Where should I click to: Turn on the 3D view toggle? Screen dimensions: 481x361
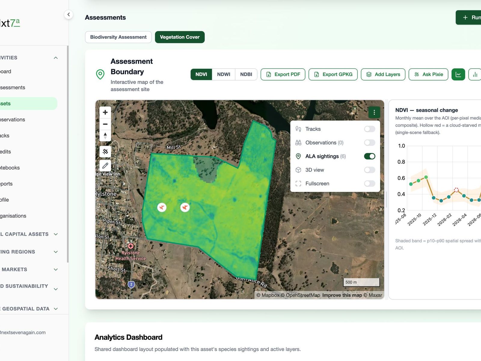(369, 170)
